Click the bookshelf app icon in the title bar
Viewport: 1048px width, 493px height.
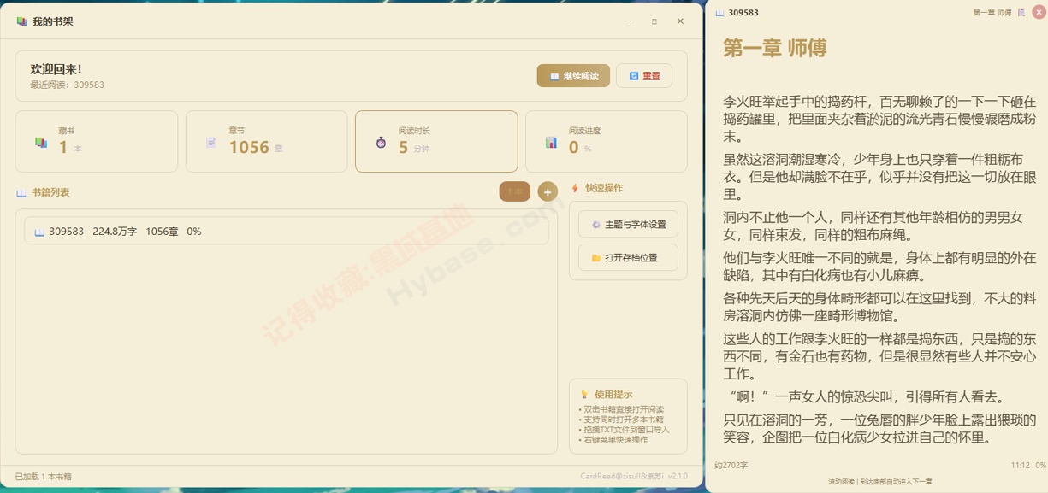(21, 21)
